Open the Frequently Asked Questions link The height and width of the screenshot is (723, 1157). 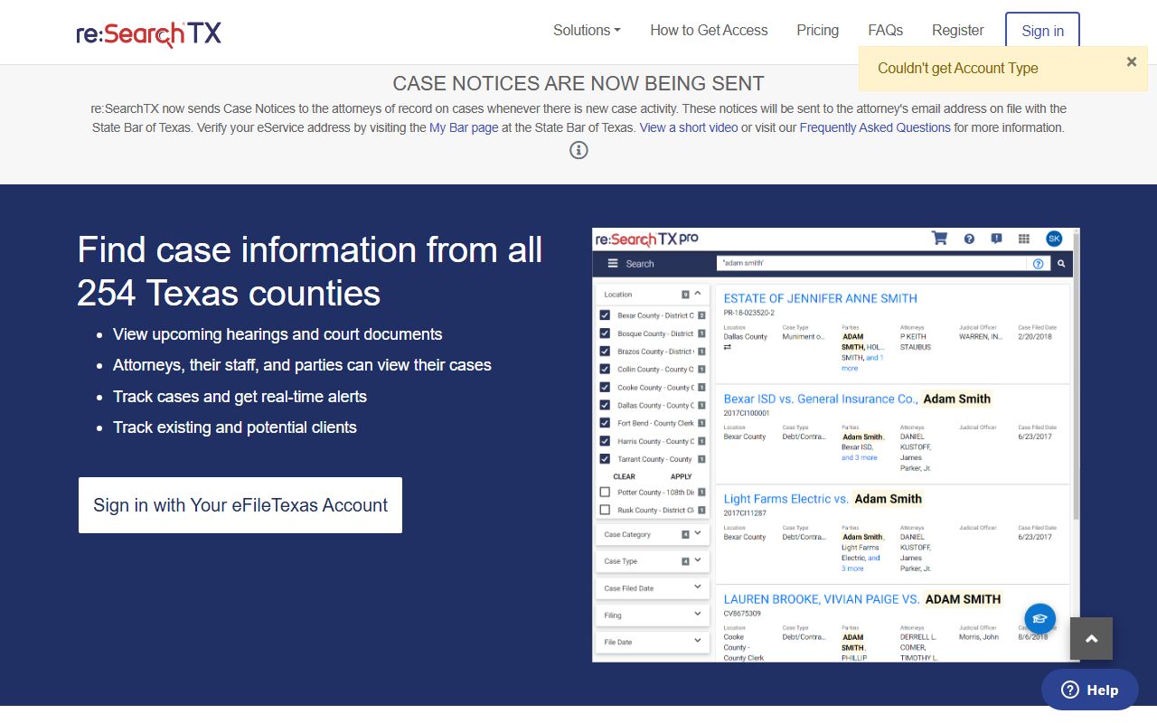coord(875,127)
